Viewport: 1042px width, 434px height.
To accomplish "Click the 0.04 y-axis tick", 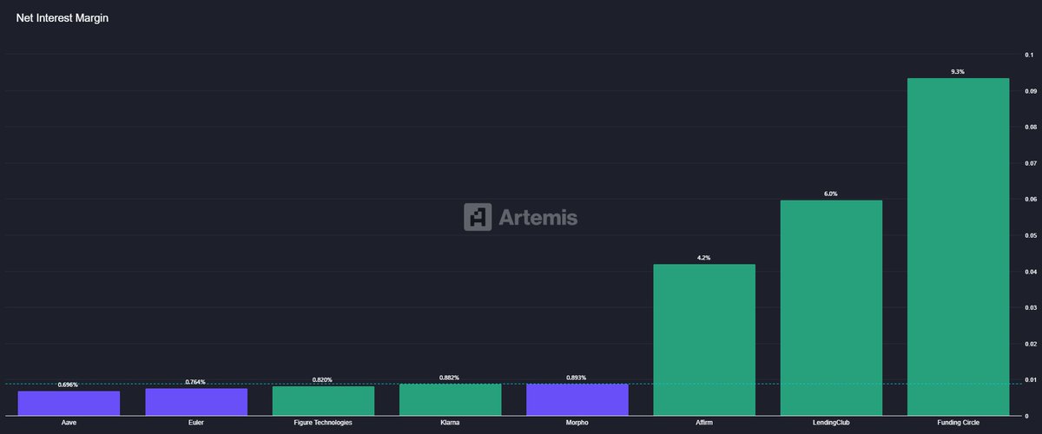I will click(1029, 272).
